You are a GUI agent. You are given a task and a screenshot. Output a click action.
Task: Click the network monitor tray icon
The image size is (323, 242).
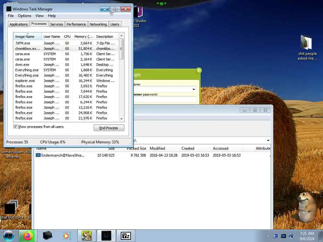point(284,236)
